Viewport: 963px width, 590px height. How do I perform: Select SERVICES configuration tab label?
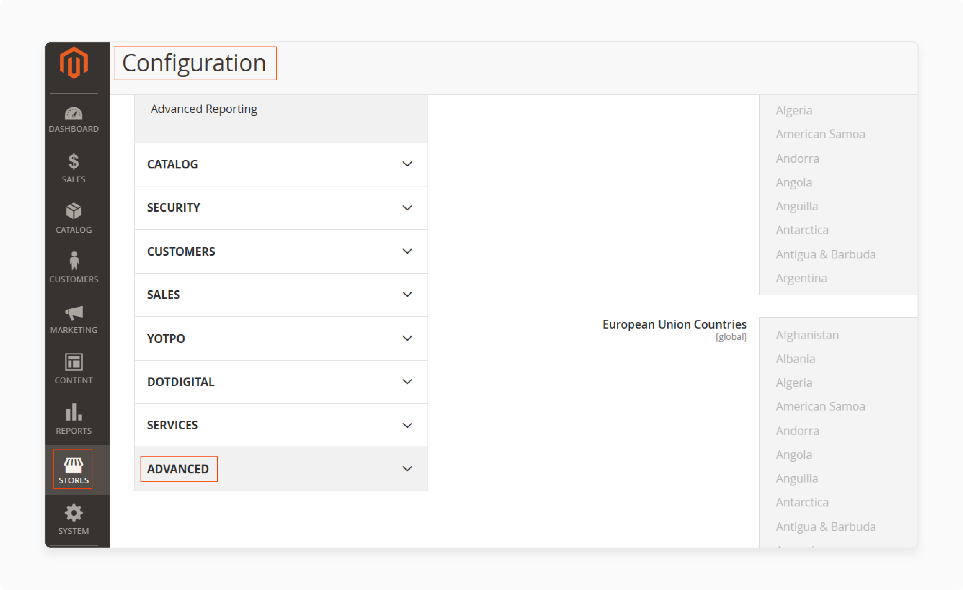[x=172, y=426]
